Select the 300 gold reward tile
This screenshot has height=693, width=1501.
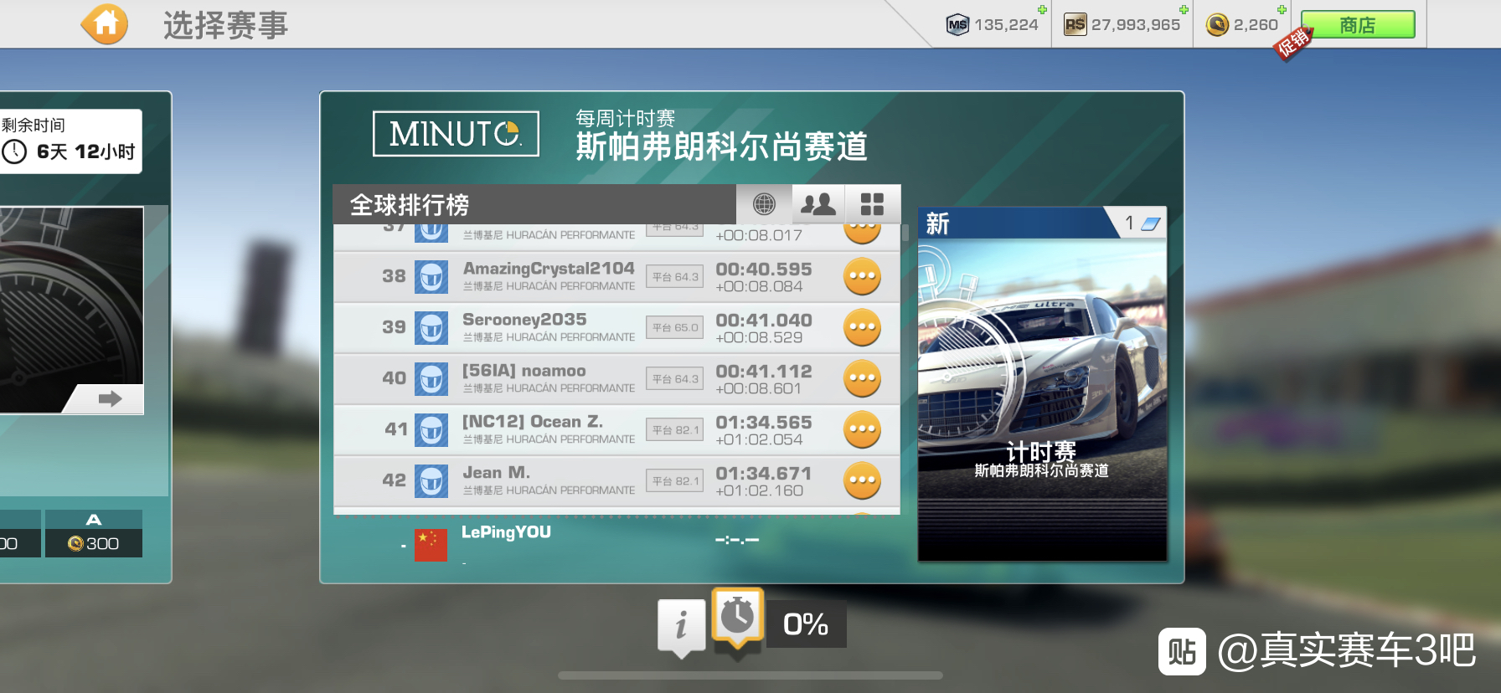coord(94,534)
